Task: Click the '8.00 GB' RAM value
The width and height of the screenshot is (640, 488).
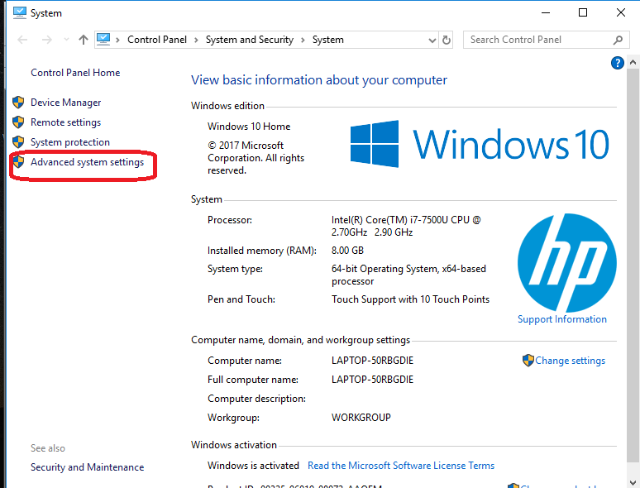Action: (347, 251)
